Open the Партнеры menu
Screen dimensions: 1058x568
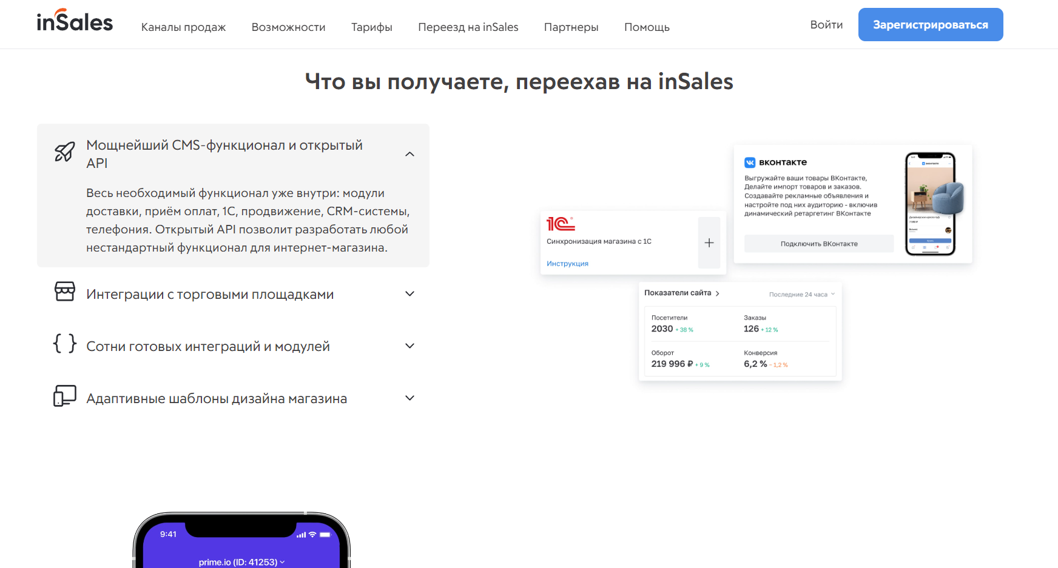(x=571, y=27)
